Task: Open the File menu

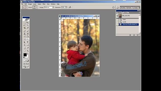Action: [22, 4]
